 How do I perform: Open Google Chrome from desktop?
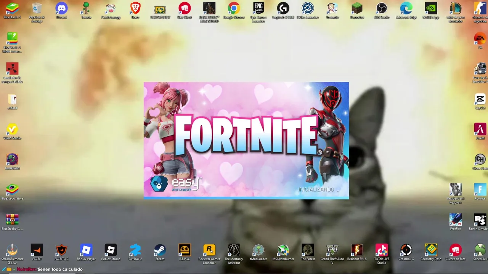pyautogui.click(x=234, y=11)
